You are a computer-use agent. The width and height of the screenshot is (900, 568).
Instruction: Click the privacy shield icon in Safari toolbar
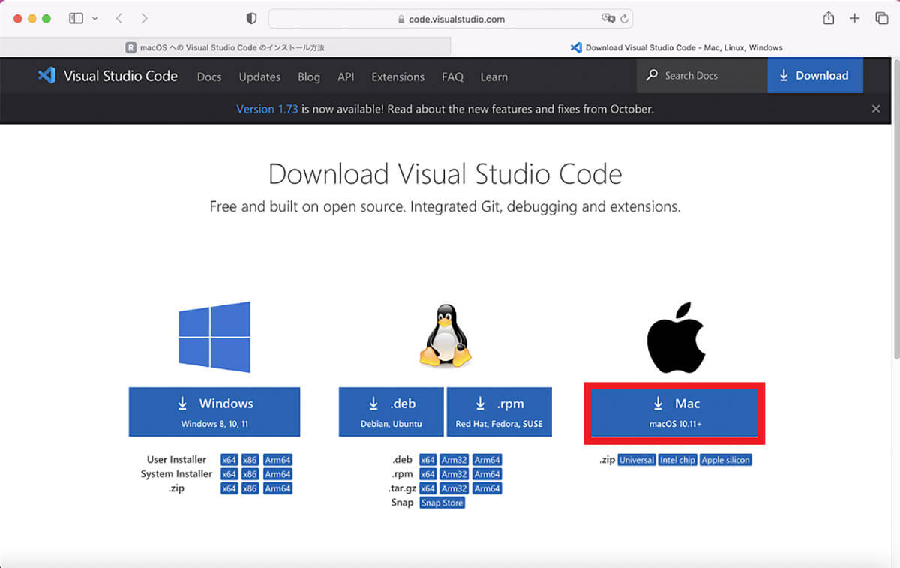coord(251,18)
